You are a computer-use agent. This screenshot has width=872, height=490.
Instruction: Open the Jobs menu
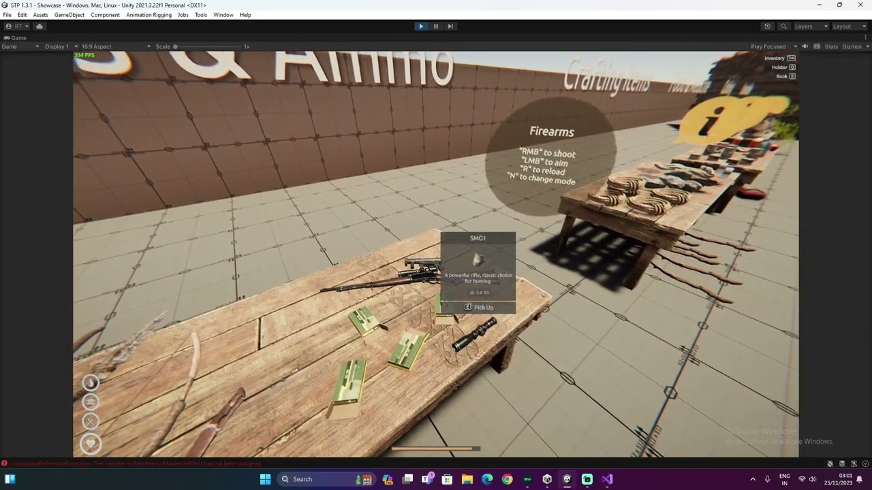(x=183, y=15)
